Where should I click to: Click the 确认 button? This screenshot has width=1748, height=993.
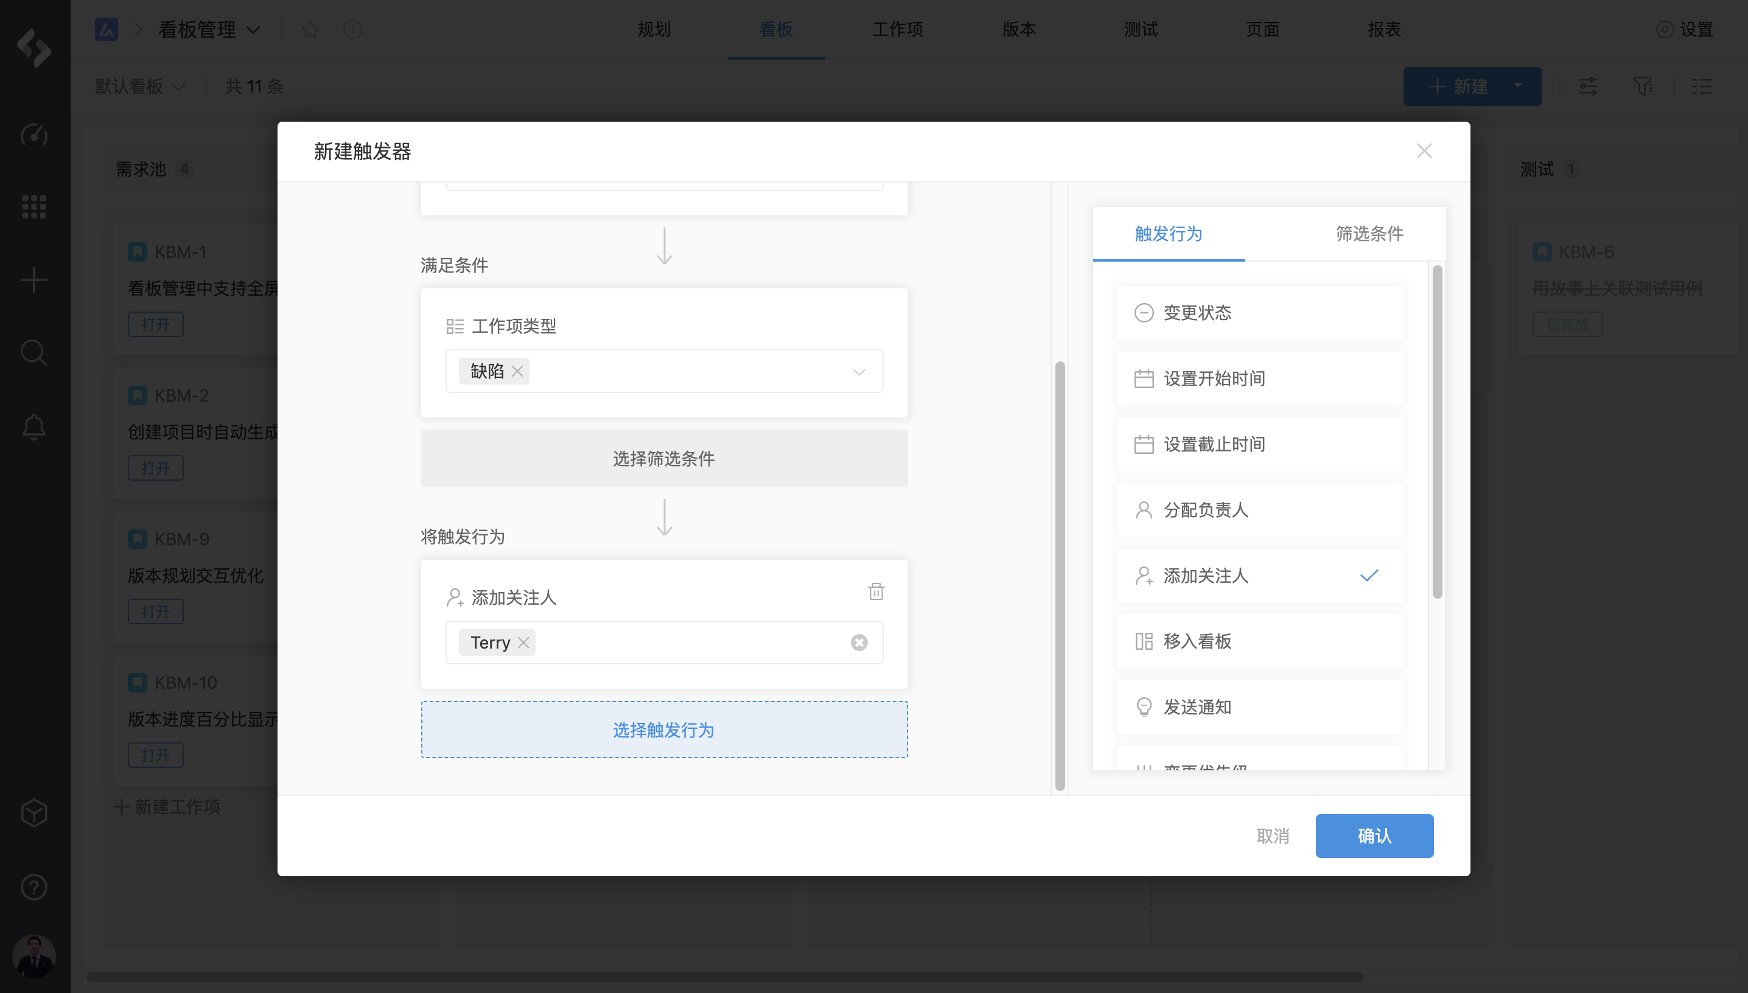pyautogui.click(x=1374, y=835)
